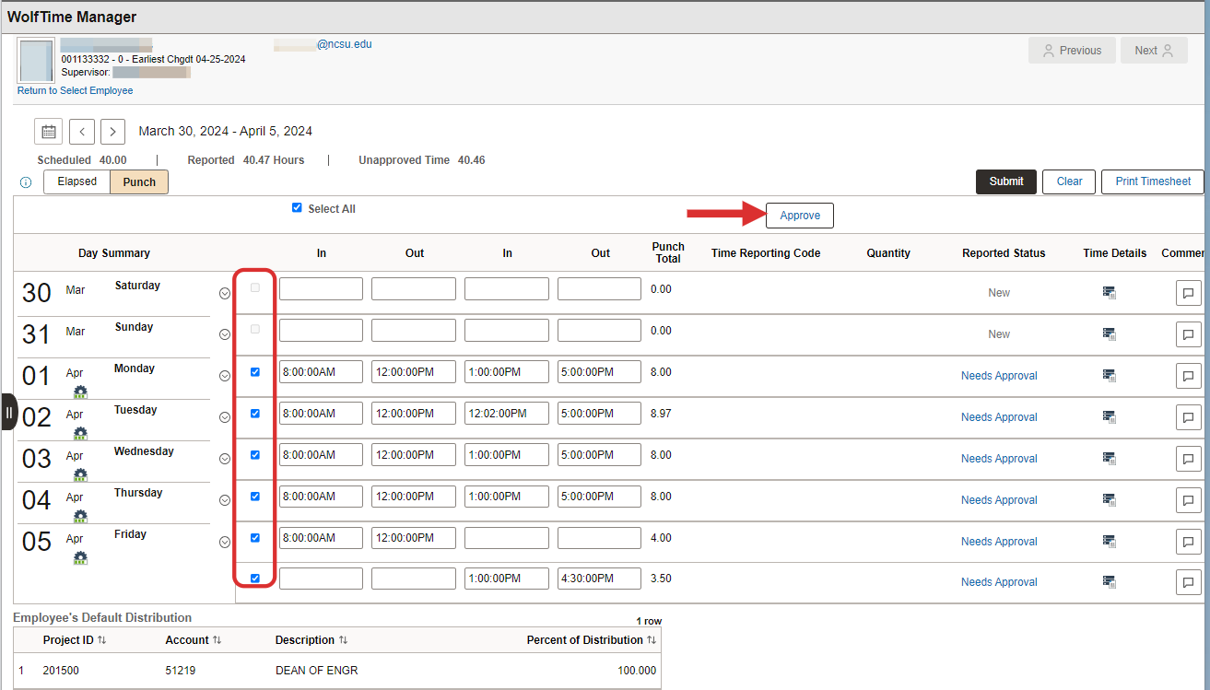
Task: Click the info icon beside the Elapsed tab
Action: point(26,182)
